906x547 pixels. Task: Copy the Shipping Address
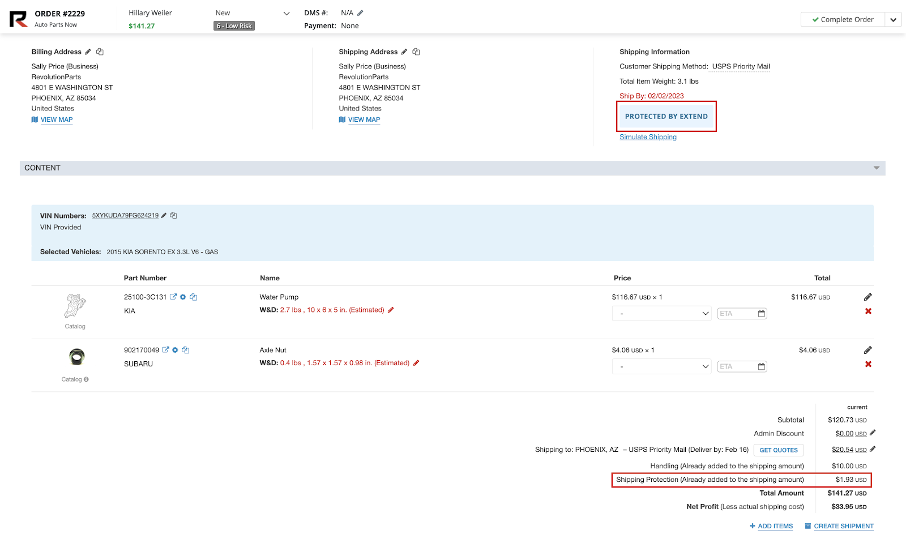click(416, 52)
